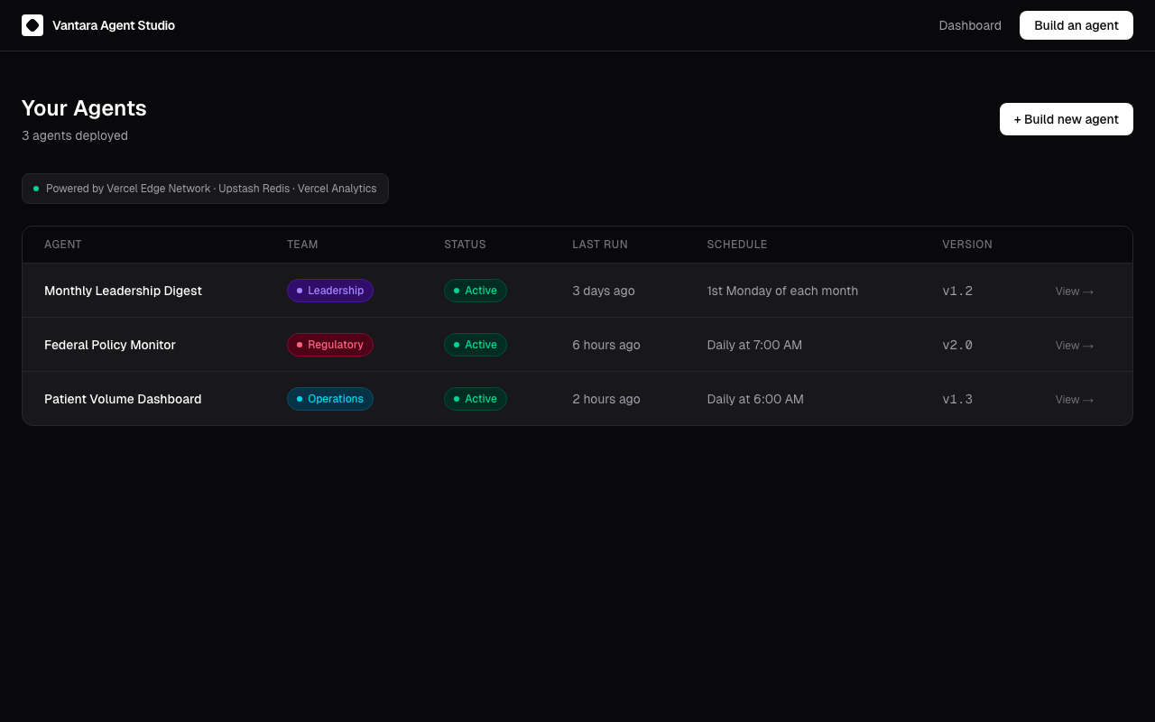
Task: Click the STATUS column header
Action: 465,245
